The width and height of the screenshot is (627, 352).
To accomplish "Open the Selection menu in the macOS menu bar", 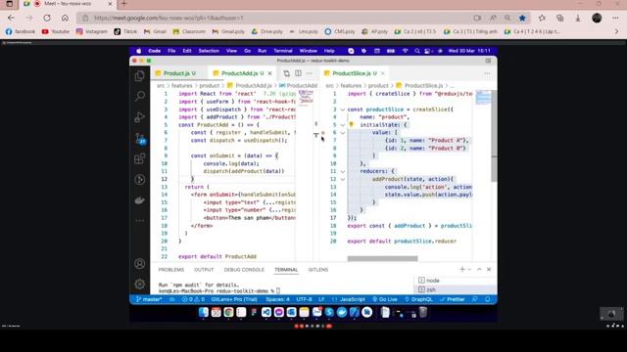I will click(209, 51).
